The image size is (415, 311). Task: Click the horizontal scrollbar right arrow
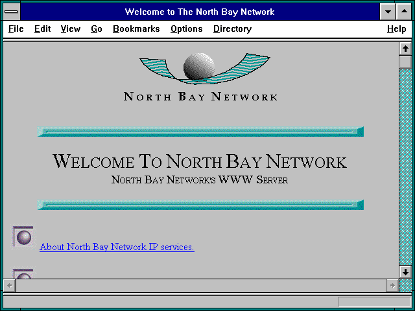[392, 286]
